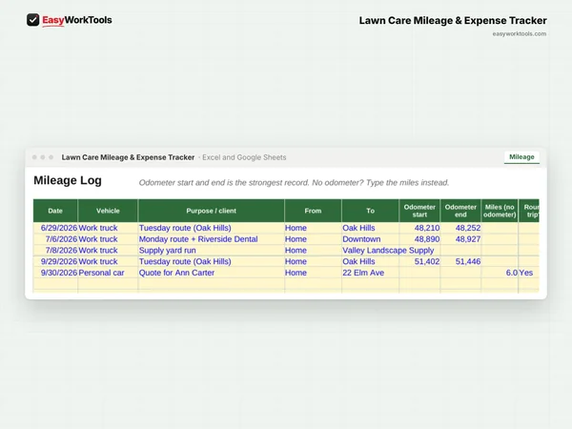Click the From column header
Screen dimensions: 572x429
point(313,211)
